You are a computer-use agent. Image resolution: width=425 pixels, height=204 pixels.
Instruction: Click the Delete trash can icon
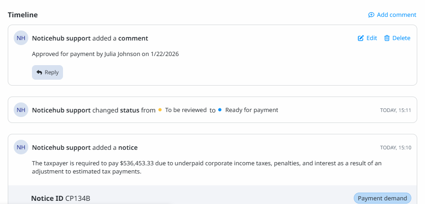point(387,38)
